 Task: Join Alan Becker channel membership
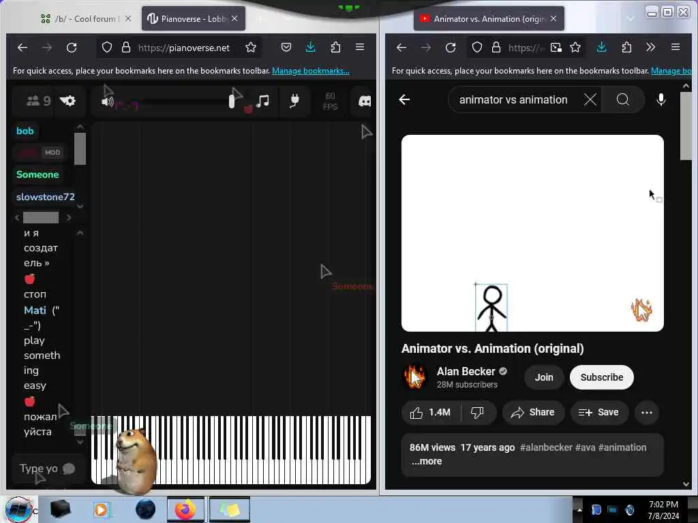[543, 377]
